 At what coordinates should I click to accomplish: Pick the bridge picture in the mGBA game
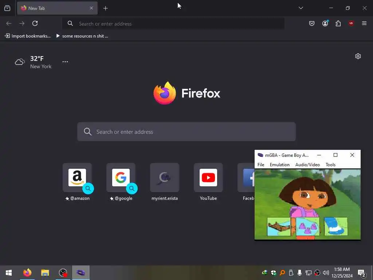(279, 226)
